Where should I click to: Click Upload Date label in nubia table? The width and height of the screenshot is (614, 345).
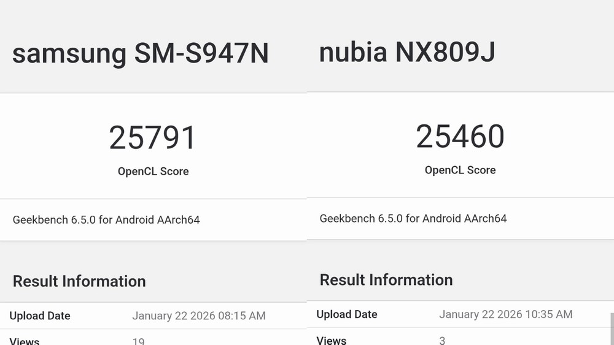click(347, 314)
